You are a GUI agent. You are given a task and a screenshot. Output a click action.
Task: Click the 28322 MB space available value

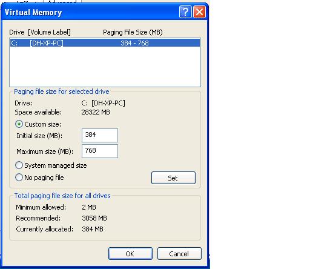(96, 112)
